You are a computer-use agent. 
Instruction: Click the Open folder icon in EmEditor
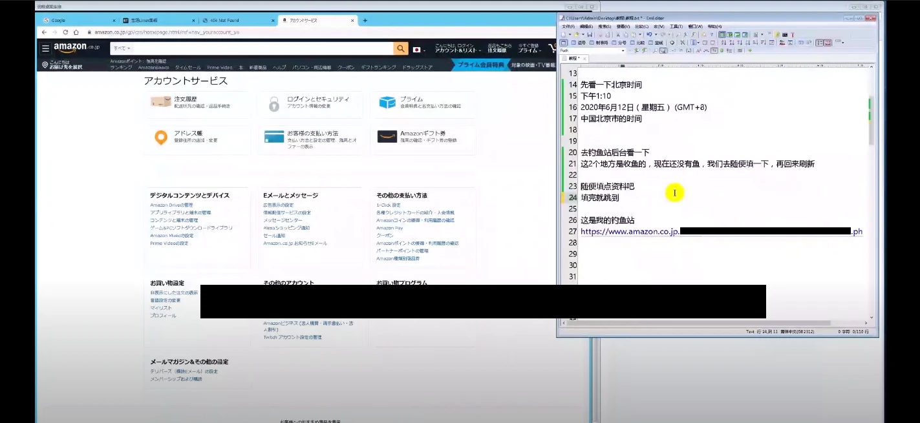click(577, 34)
